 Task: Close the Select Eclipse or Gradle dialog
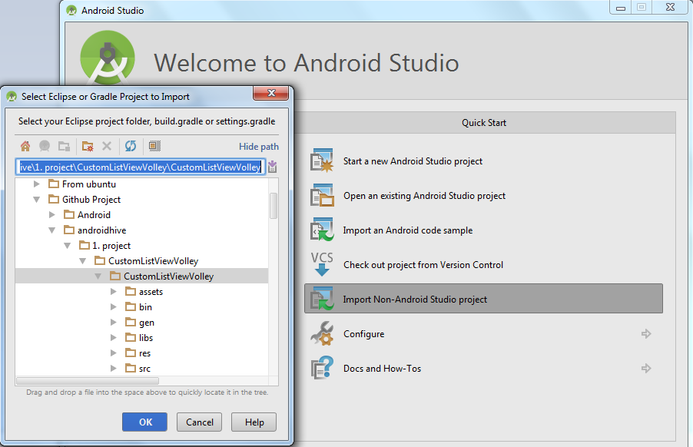pyautogui.click(x=271, y=93)
